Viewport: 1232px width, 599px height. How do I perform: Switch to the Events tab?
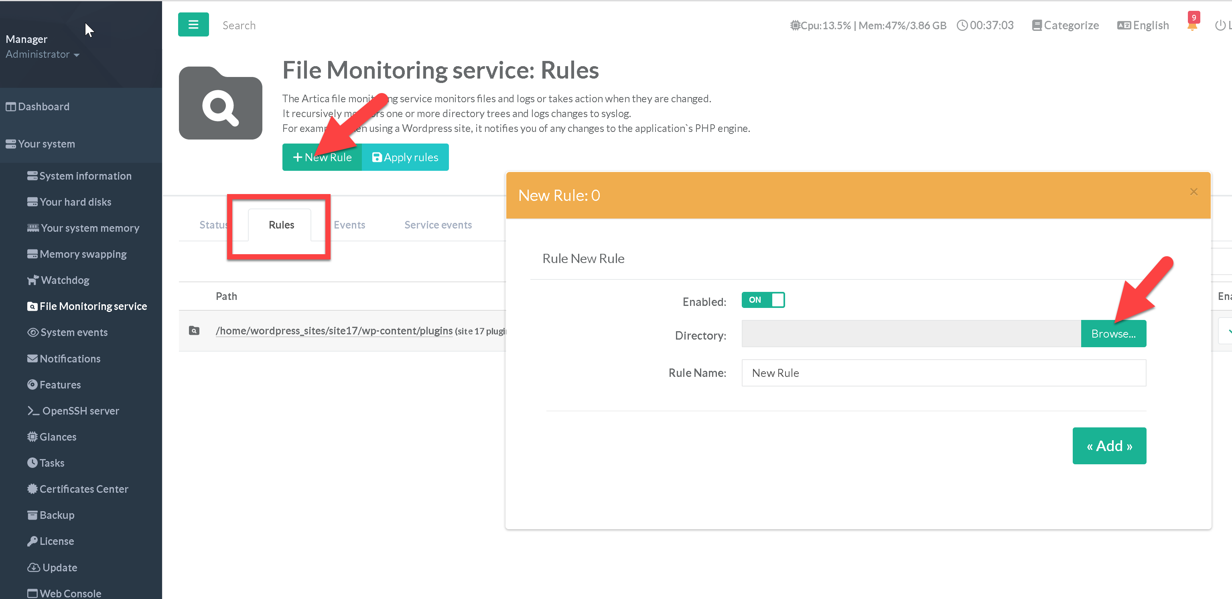(349, 225)
